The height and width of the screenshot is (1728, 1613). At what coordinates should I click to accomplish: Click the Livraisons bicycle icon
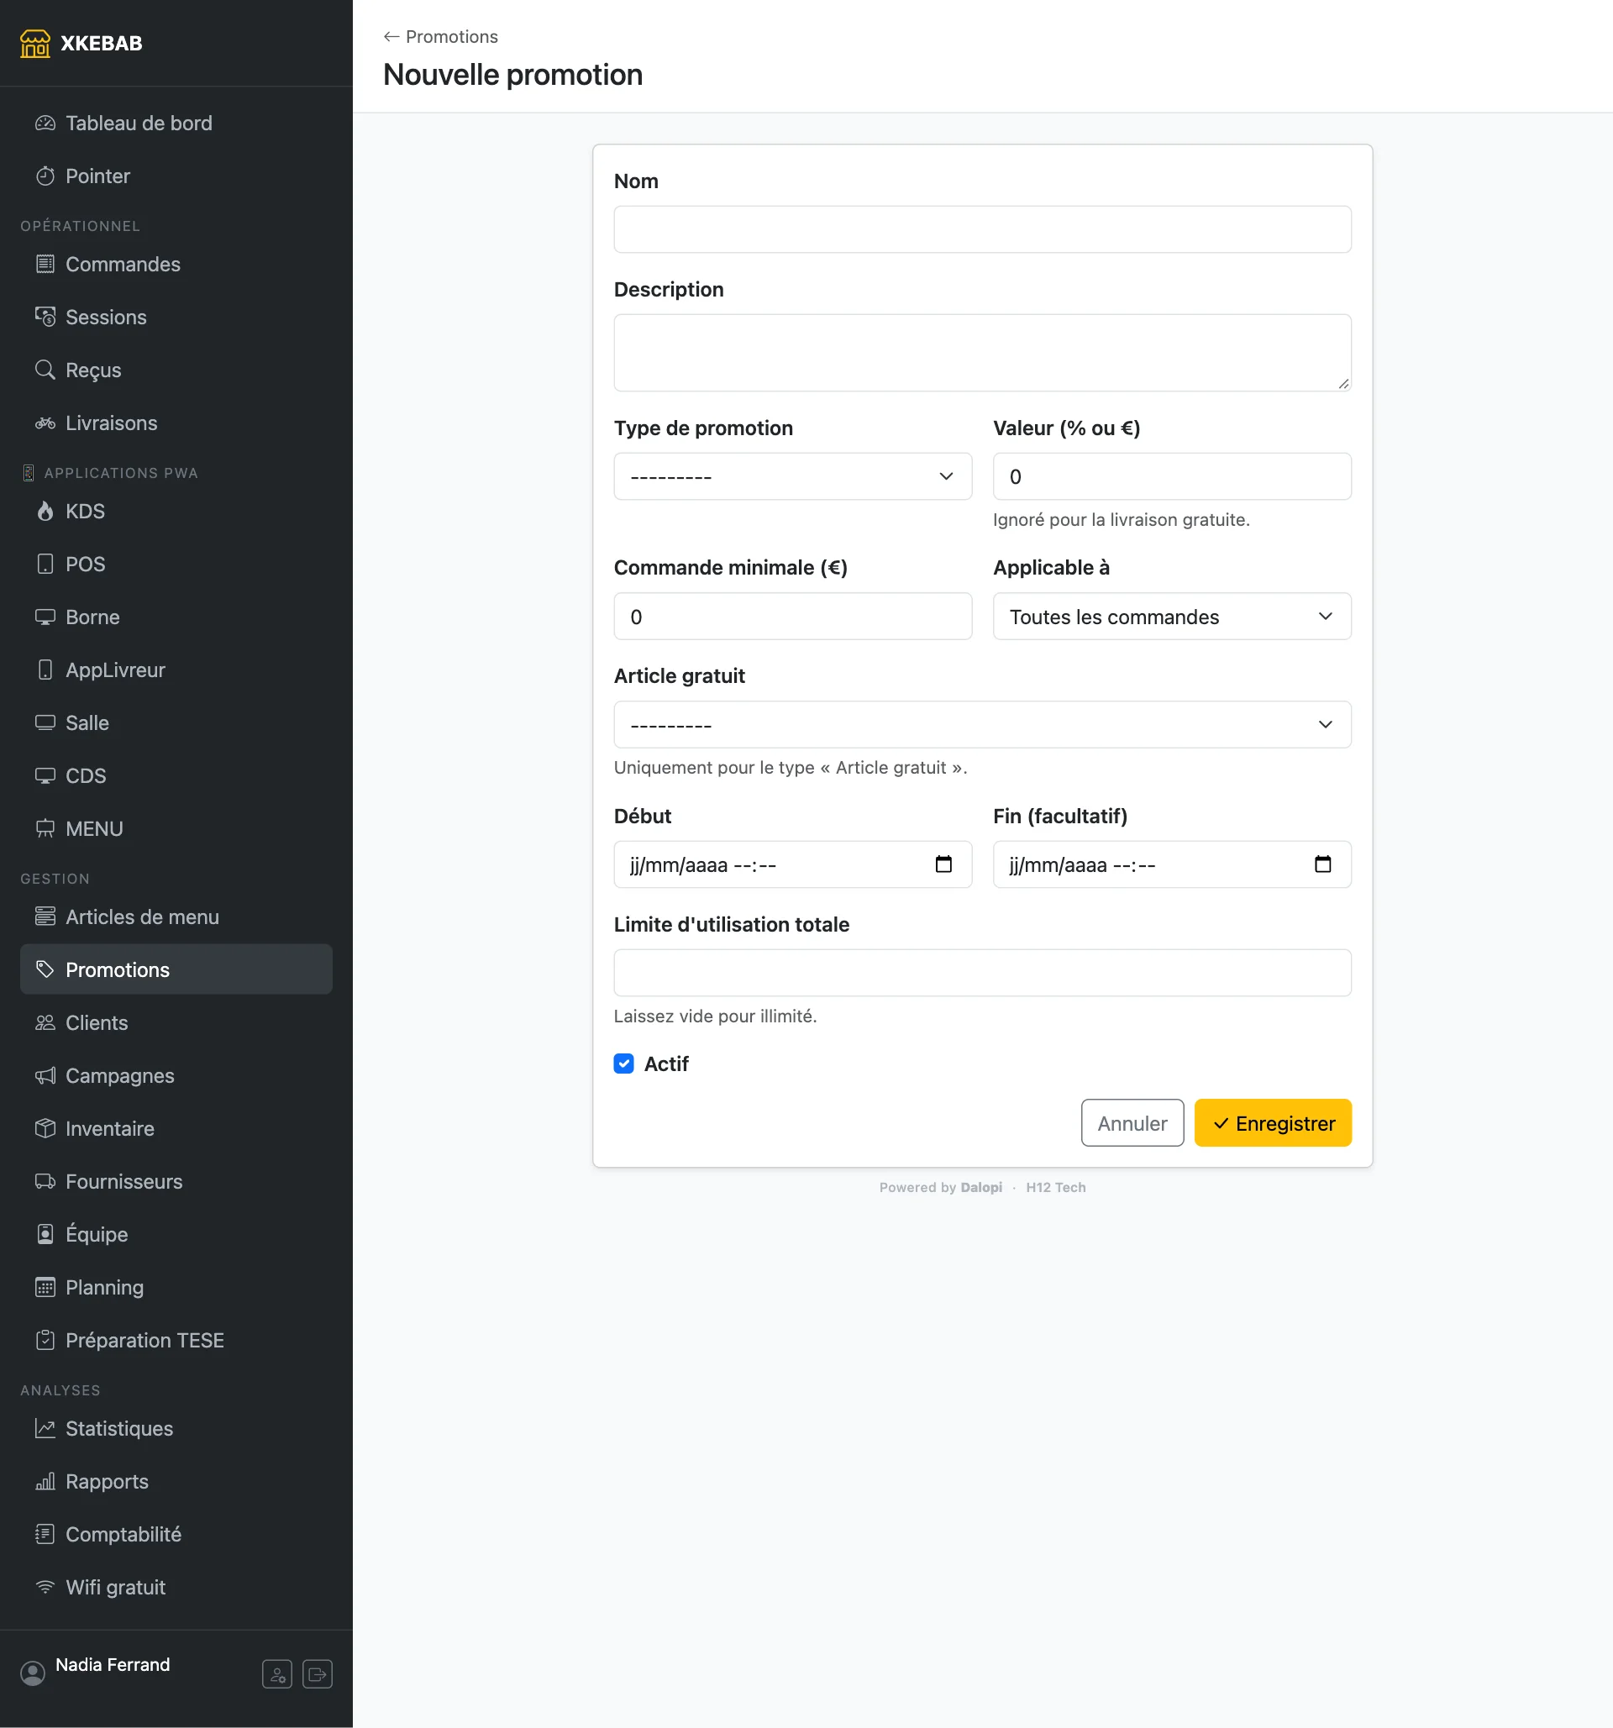tap(45, 423)
